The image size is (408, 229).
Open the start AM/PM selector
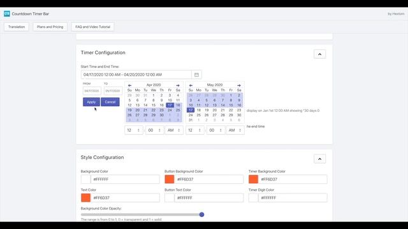click(174, 130)
